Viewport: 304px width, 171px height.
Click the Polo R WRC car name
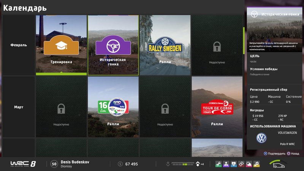pyautogui.click(x=287, y=144)
